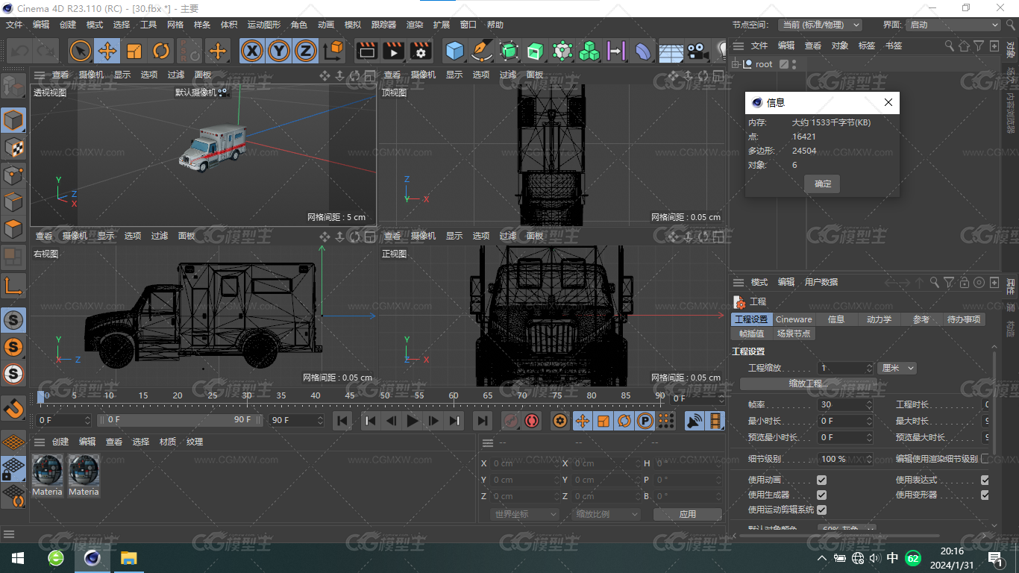
Task: Render to Picture Viewer
Action: click(x=394, y=51)
